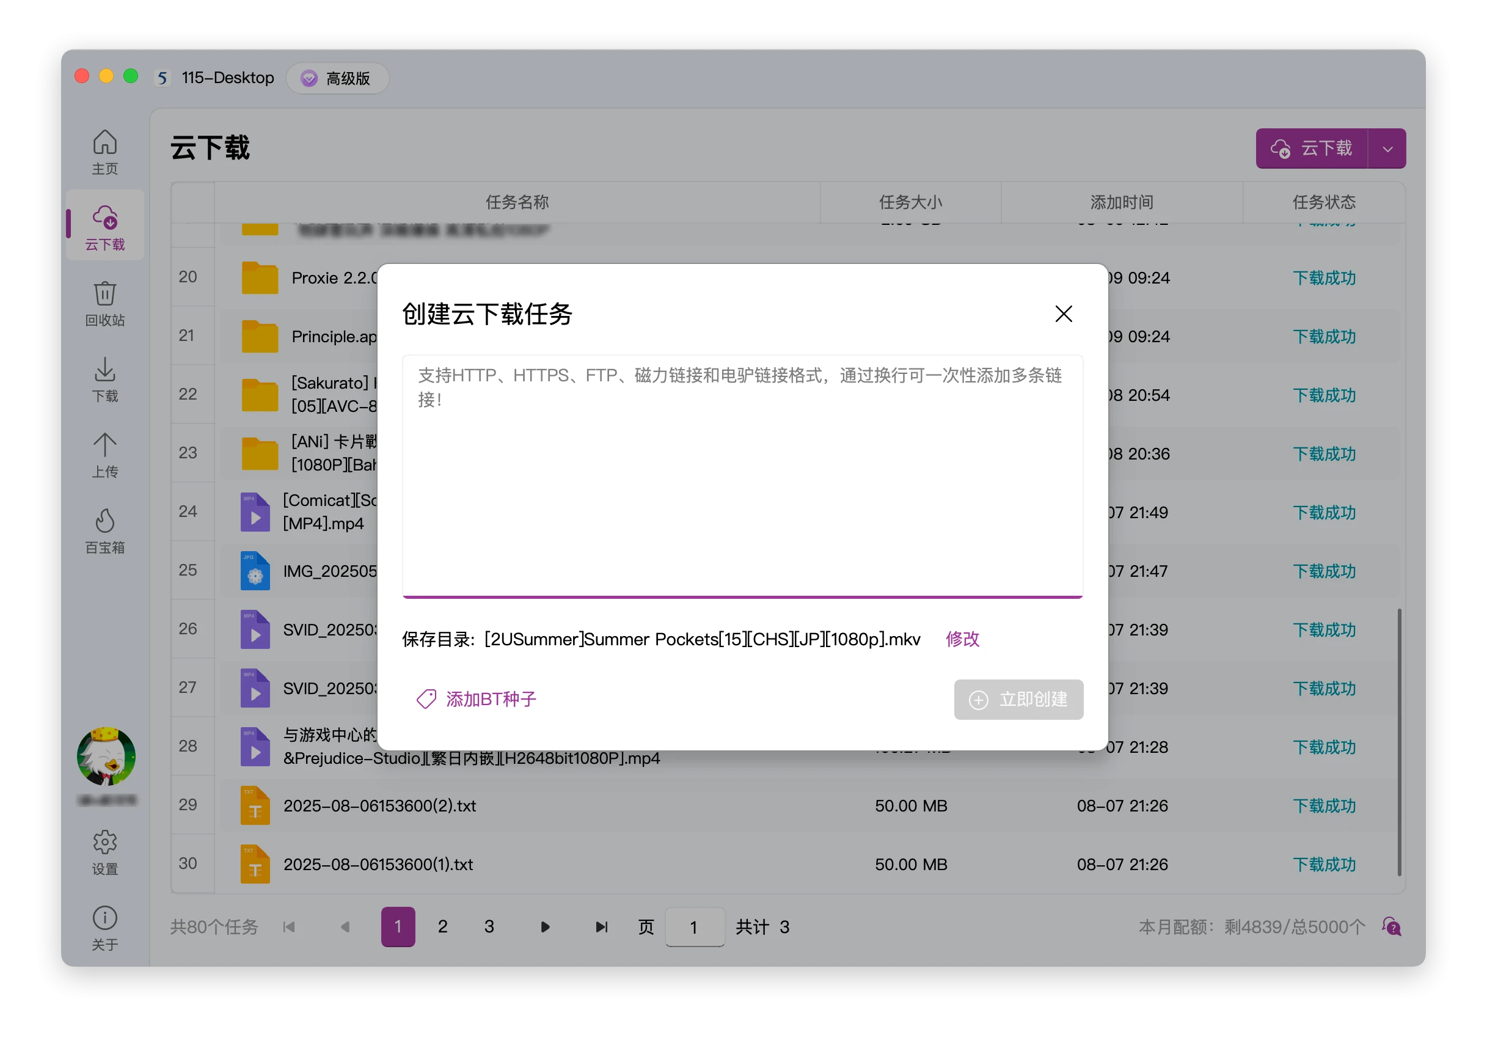Jump to last page with skip arrow
This screenshot has height=1040, width=1487.
(601, 927)
